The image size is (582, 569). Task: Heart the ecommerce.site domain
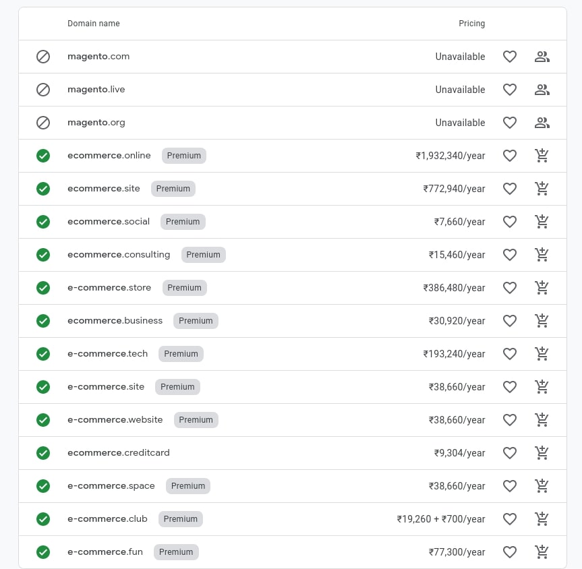(510, 189)
